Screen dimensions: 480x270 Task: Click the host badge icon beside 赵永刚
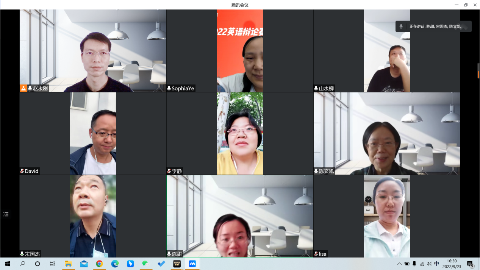click(23, 88)
